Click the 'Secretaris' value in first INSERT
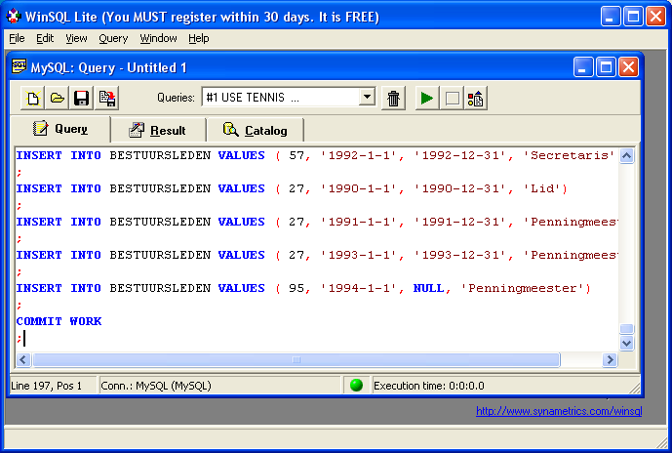This screenshot has width=672, height=453. (569, 155)
